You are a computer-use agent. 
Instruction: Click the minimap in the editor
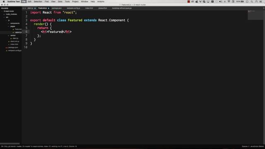pos(255,15)
